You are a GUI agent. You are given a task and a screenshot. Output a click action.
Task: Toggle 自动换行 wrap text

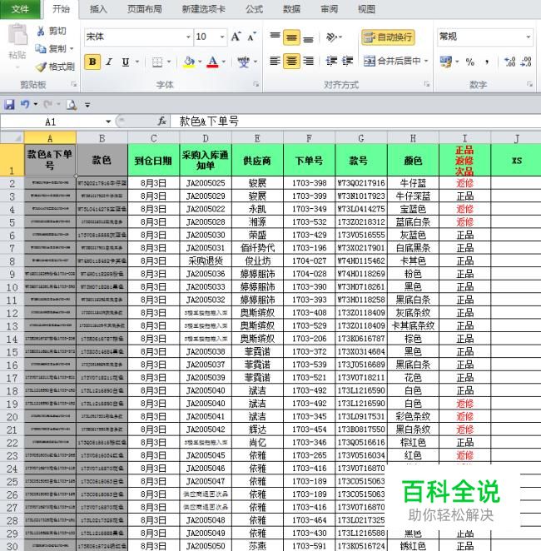[x=388, y=37]
